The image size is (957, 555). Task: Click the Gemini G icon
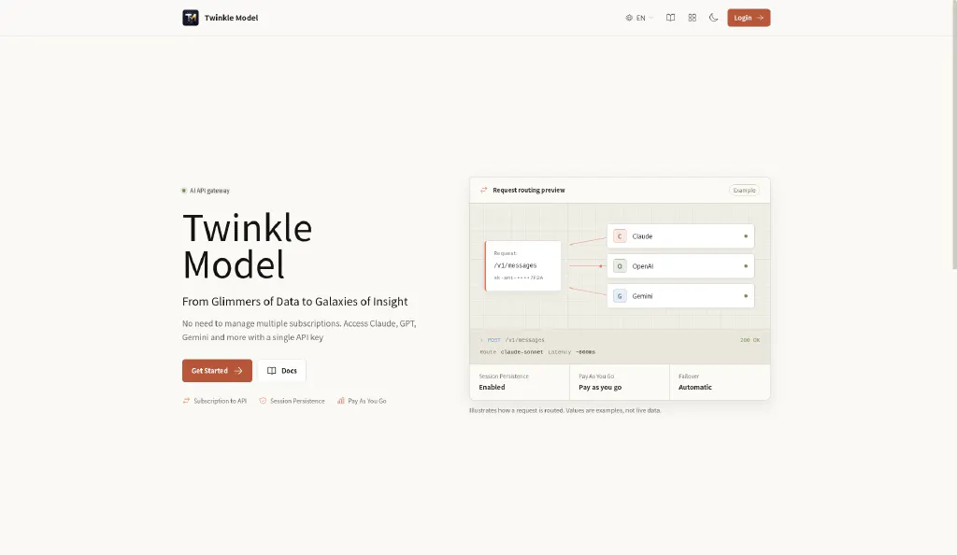(x=620, y=296)
